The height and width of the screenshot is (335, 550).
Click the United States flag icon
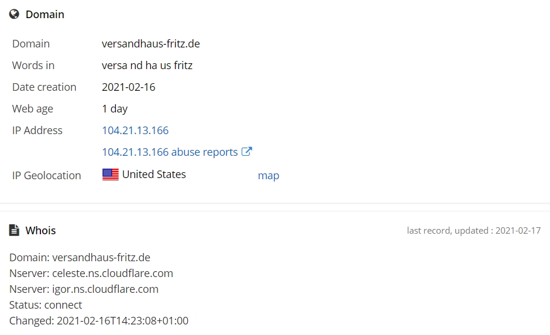[x=111, y=175]
